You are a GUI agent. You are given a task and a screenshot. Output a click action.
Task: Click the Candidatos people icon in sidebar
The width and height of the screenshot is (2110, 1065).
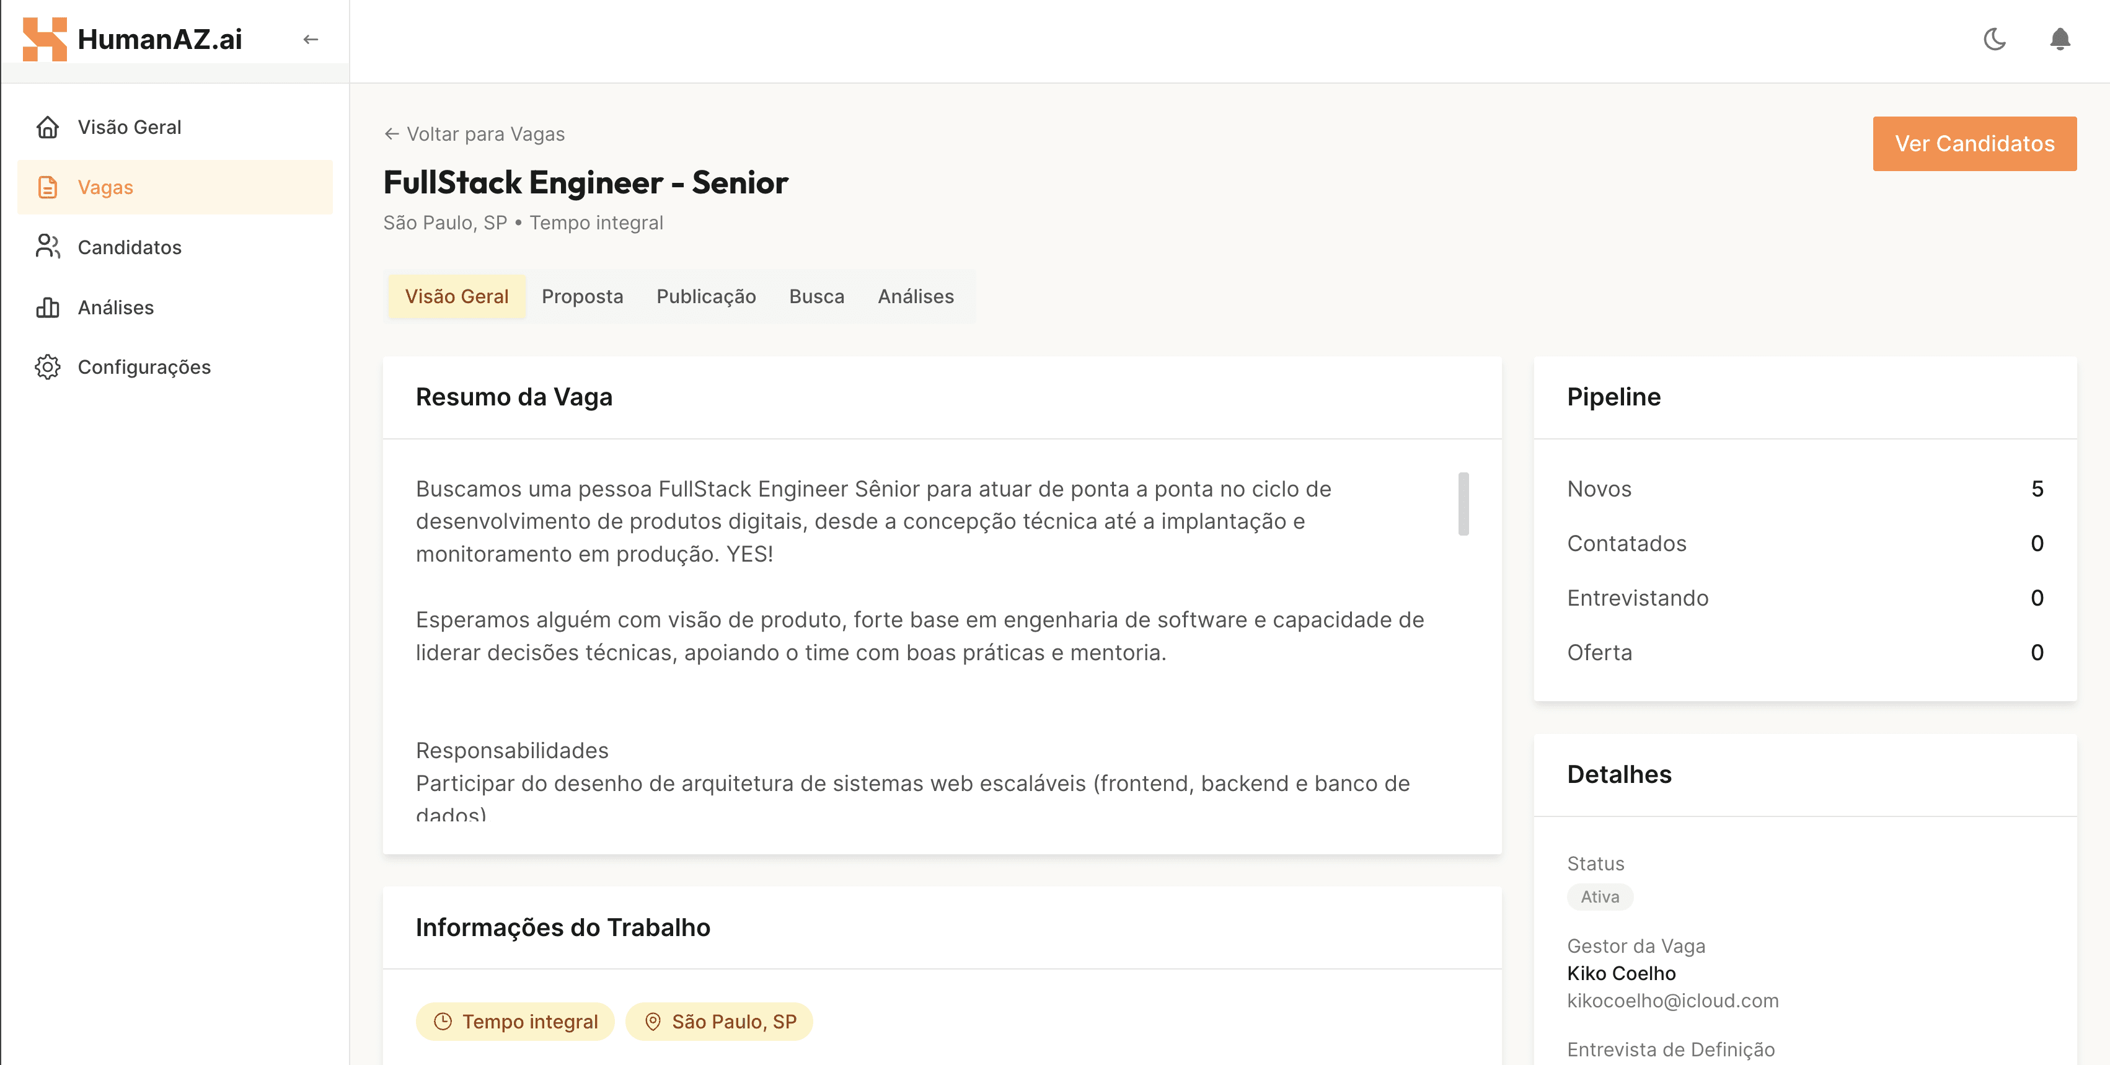48,247
